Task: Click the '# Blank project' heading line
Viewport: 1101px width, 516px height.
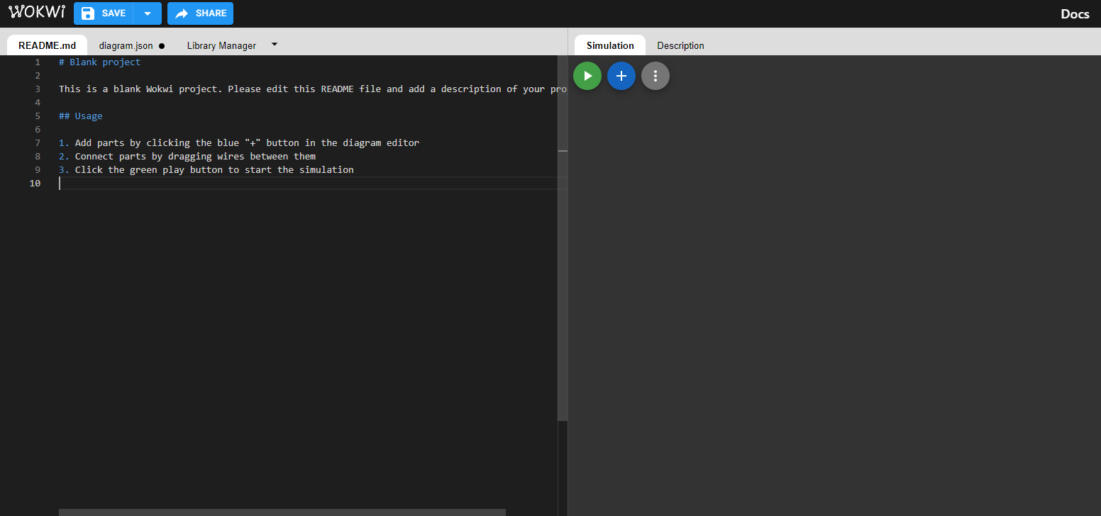Action: tap(100, 62)
